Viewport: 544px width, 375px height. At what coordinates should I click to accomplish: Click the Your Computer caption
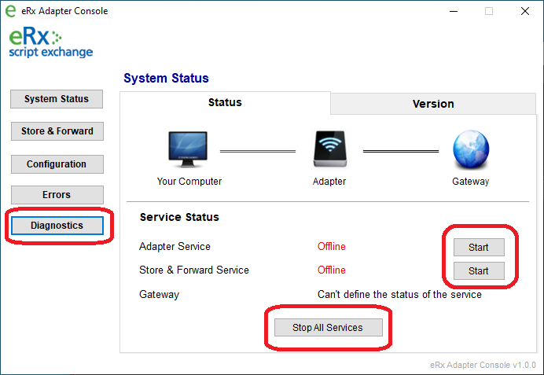(x=189, y=182)
